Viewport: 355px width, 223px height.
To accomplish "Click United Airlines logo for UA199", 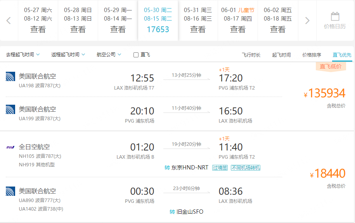I will [x=10, y=109].
